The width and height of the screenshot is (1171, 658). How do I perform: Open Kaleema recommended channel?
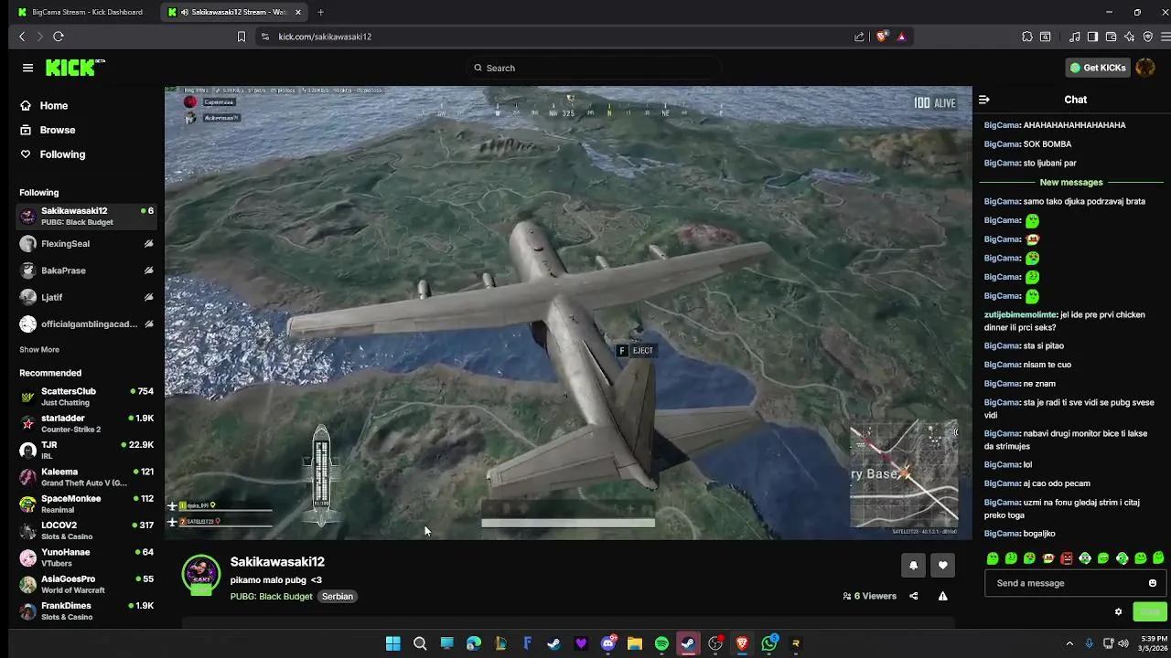tap(86, 477)
